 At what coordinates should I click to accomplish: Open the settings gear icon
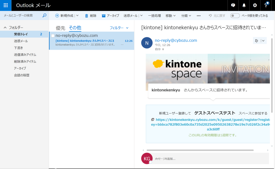coord(255,5)
